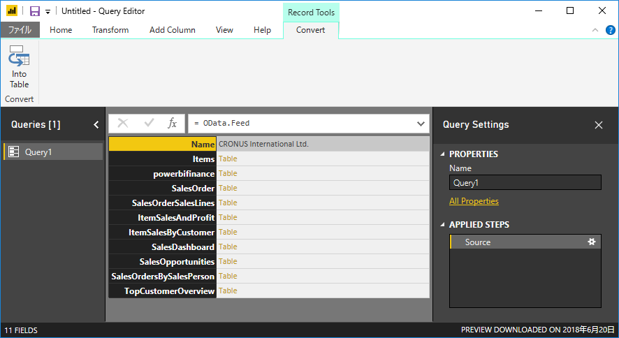Open the SalesOrder Table link

228,188
